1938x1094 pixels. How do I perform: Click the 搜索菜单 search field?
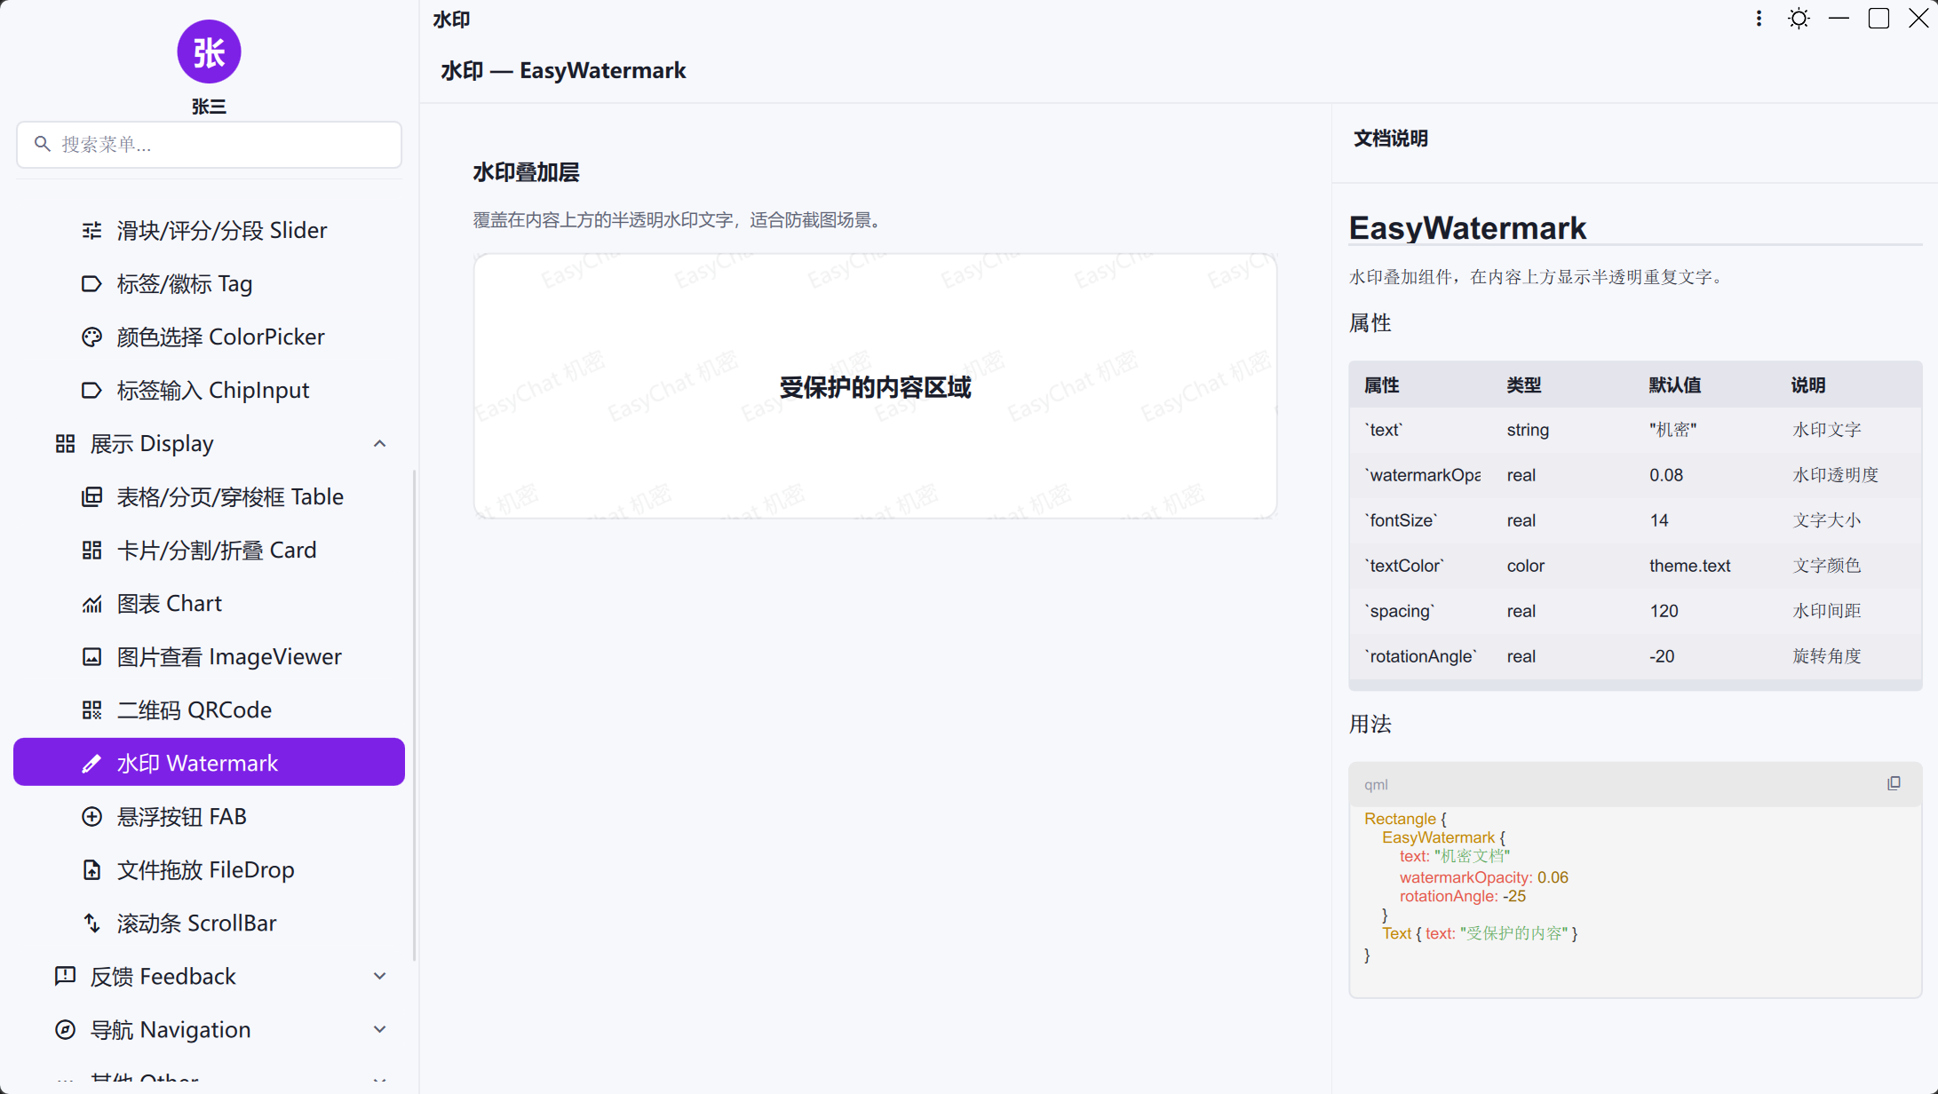pos(209,144)
